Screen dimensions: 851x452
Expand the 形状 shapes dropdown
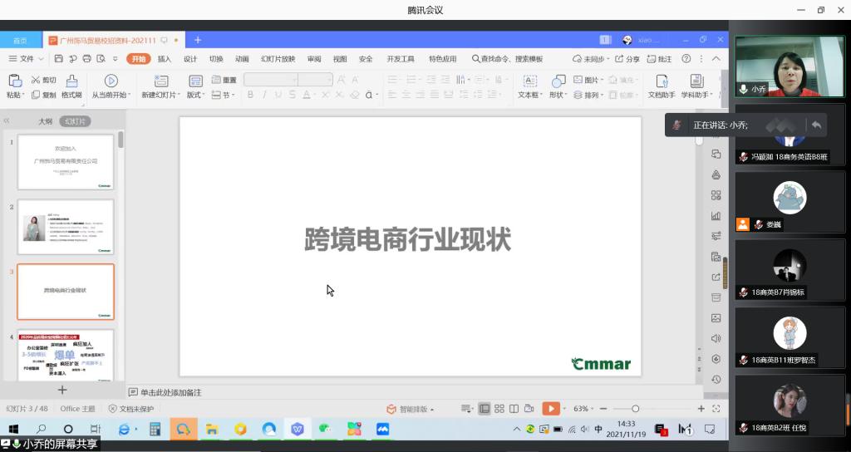point(558,95)
